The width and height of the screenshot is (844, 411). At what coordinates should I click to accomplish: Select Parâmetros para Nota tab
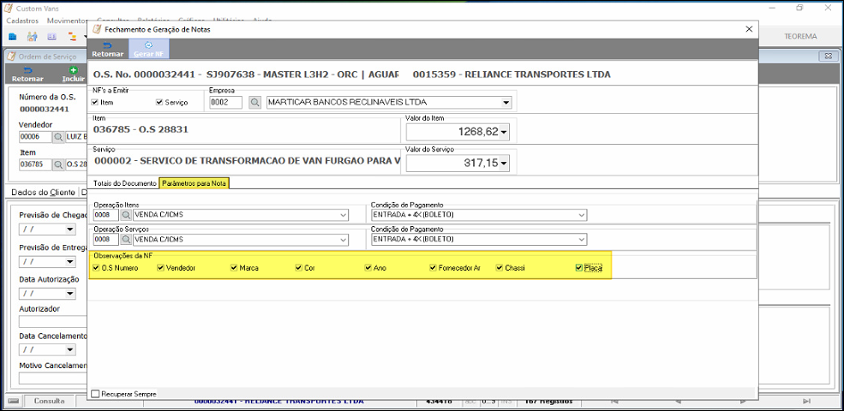[195, 183]
